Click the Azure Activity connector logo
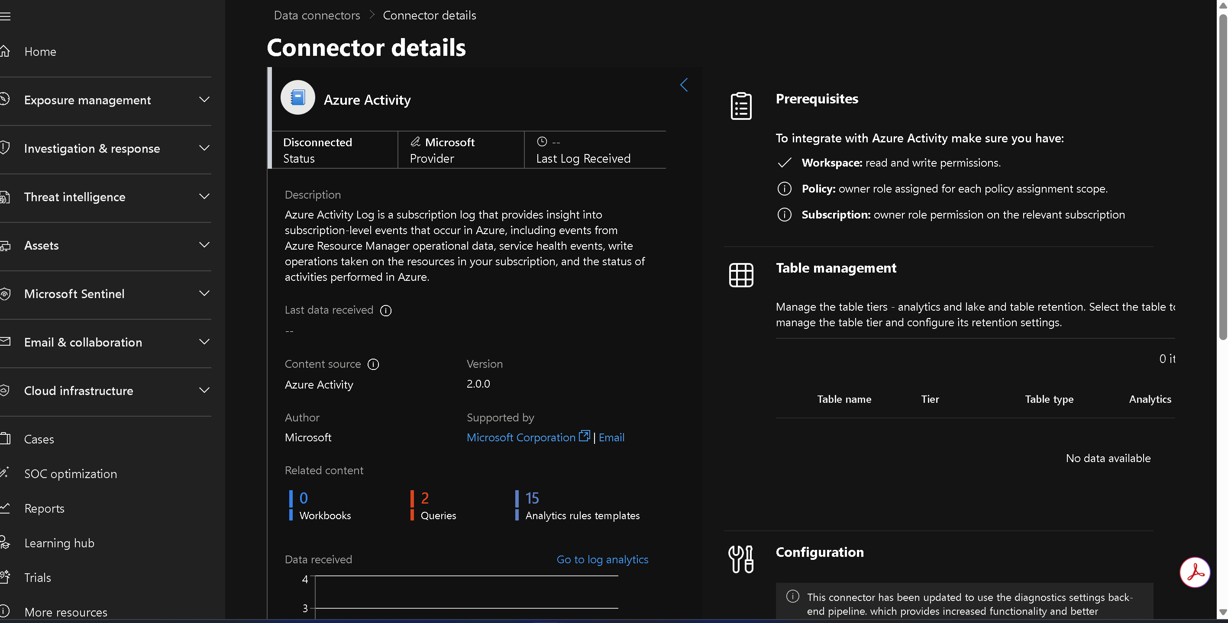Image resolution: width=1228 pixels, height=623 pixels. point(298,98)
